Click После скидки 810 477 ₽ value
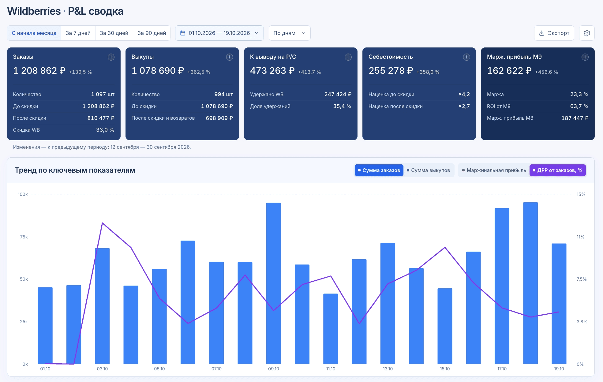The height and width of the screenshot is (382, 603). pos(101,118)
